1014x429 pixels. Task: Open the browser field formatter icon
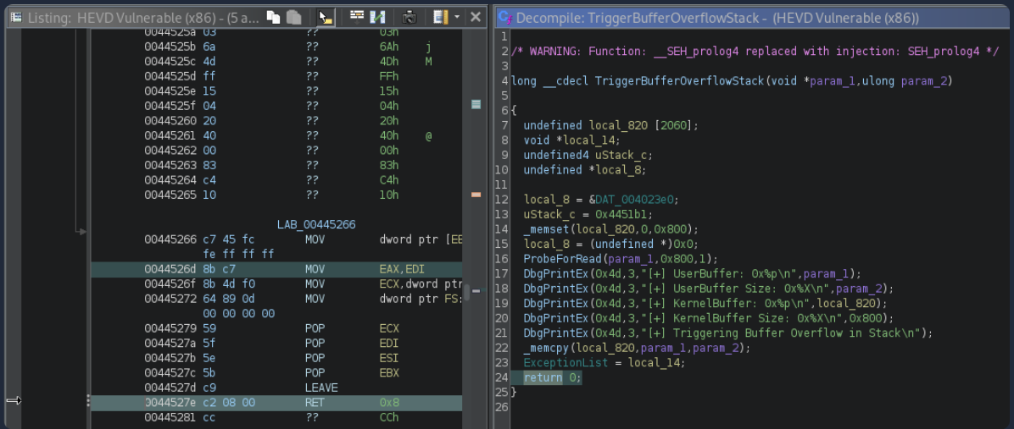[357, 17]
